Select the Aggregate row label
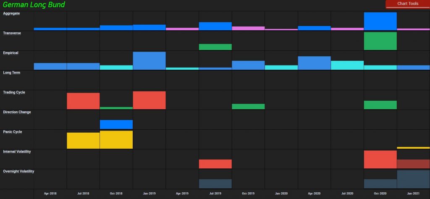This screenshot has height=199, width=430. [x=11, y=13]
